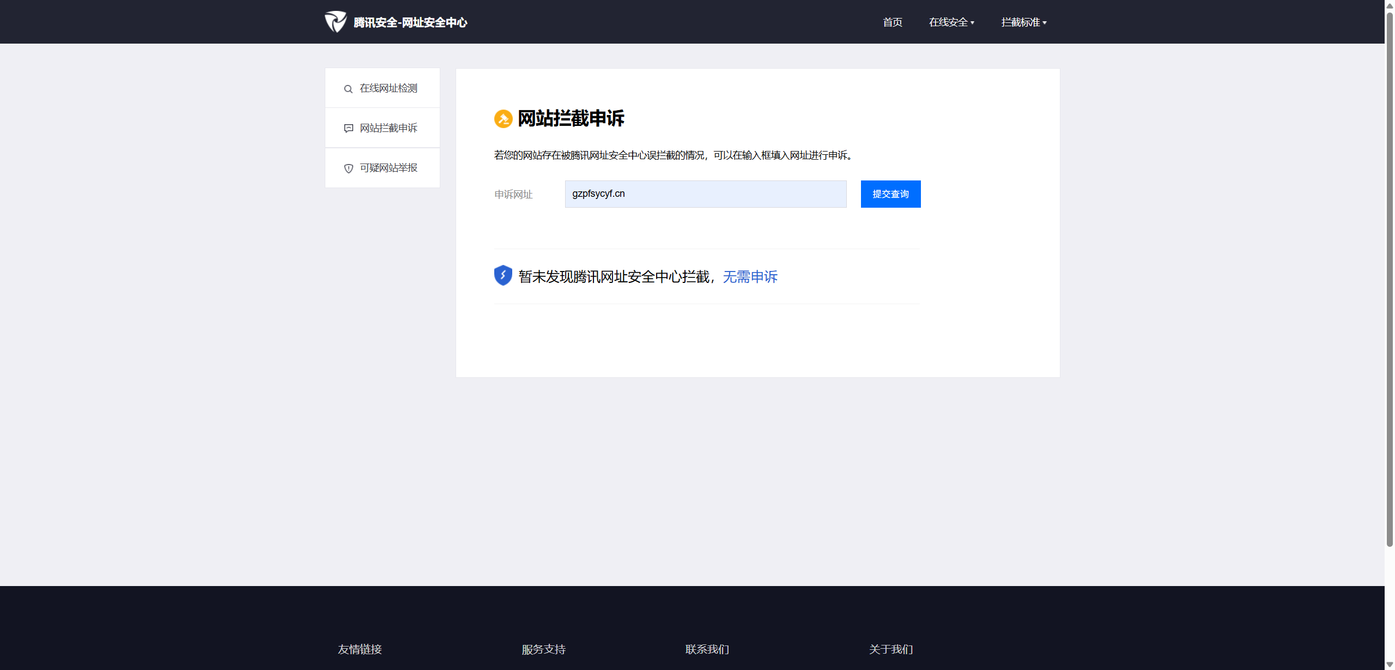The width and height of the screenshot is (1395, 670).
Task: Click the scrollbar down arrow
Action: click(1390, 665)
